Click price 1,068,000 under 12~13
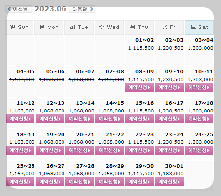Image resolution: width=221 pixels, height=196 pixels. point(52,111)
